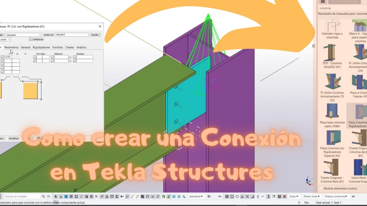Toggle first Material row checkbox
The height and width of the screenshot is (206, 367).
point(52,57)
